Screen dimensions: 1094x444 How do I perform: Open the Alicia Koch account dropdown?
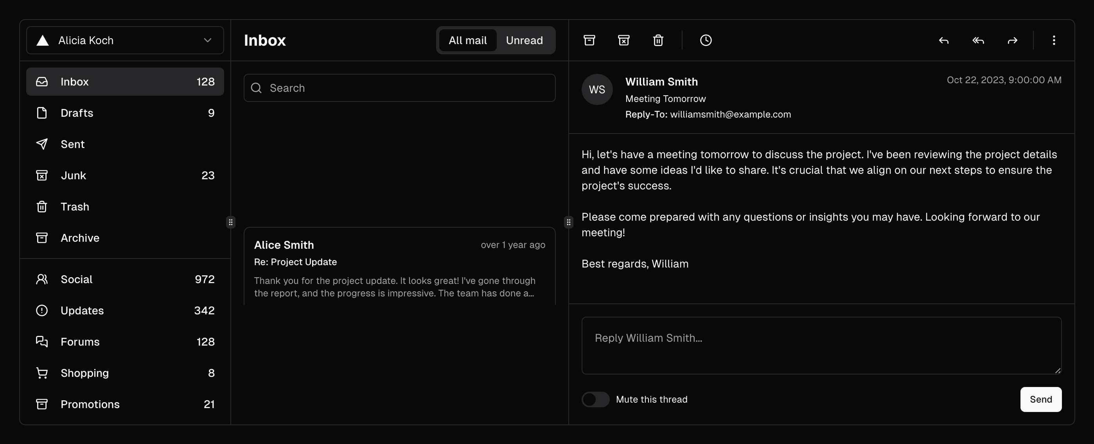(x=125, y=40)
